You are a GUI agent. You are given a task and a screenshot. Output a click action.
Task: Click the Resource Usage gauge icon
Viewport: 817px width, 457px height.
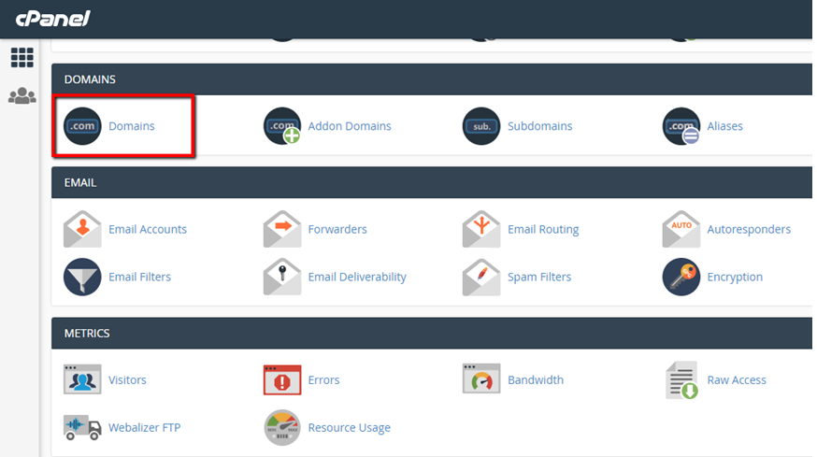pyautogui.click(x=282, y=427)
